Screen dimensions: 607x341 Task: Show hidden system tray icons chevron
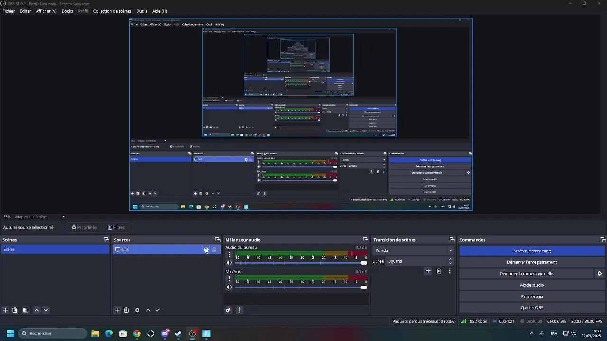(x=532, y=333)
